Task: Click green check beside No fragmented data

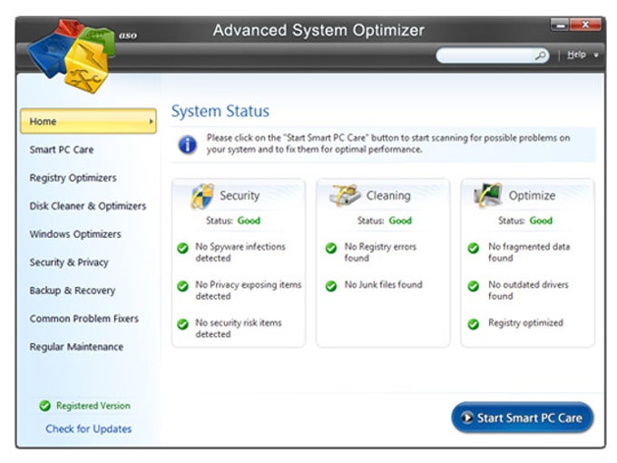Action: coord(473,248)
